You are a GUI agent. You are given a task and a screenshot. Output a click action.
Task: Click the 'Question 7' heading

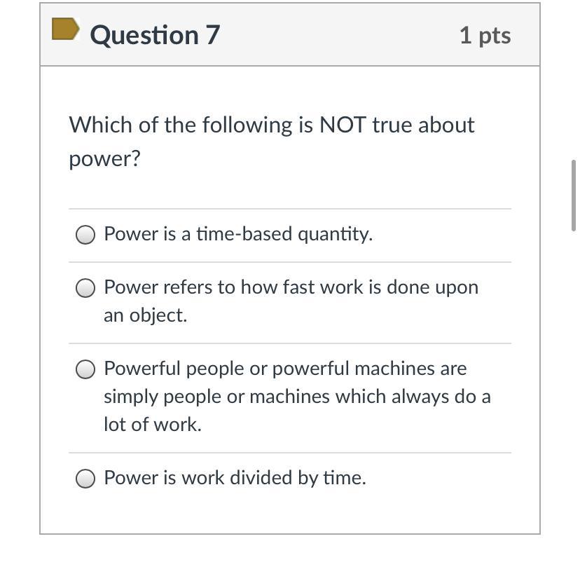[x=155, y=35]
